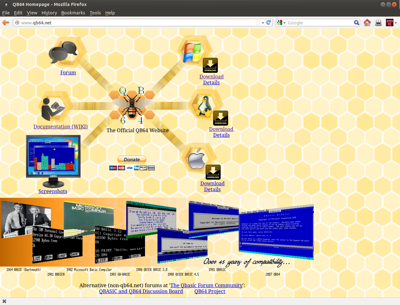
Task: Open The Qbasic Forum Community link
Action: (x=207, y=285)
